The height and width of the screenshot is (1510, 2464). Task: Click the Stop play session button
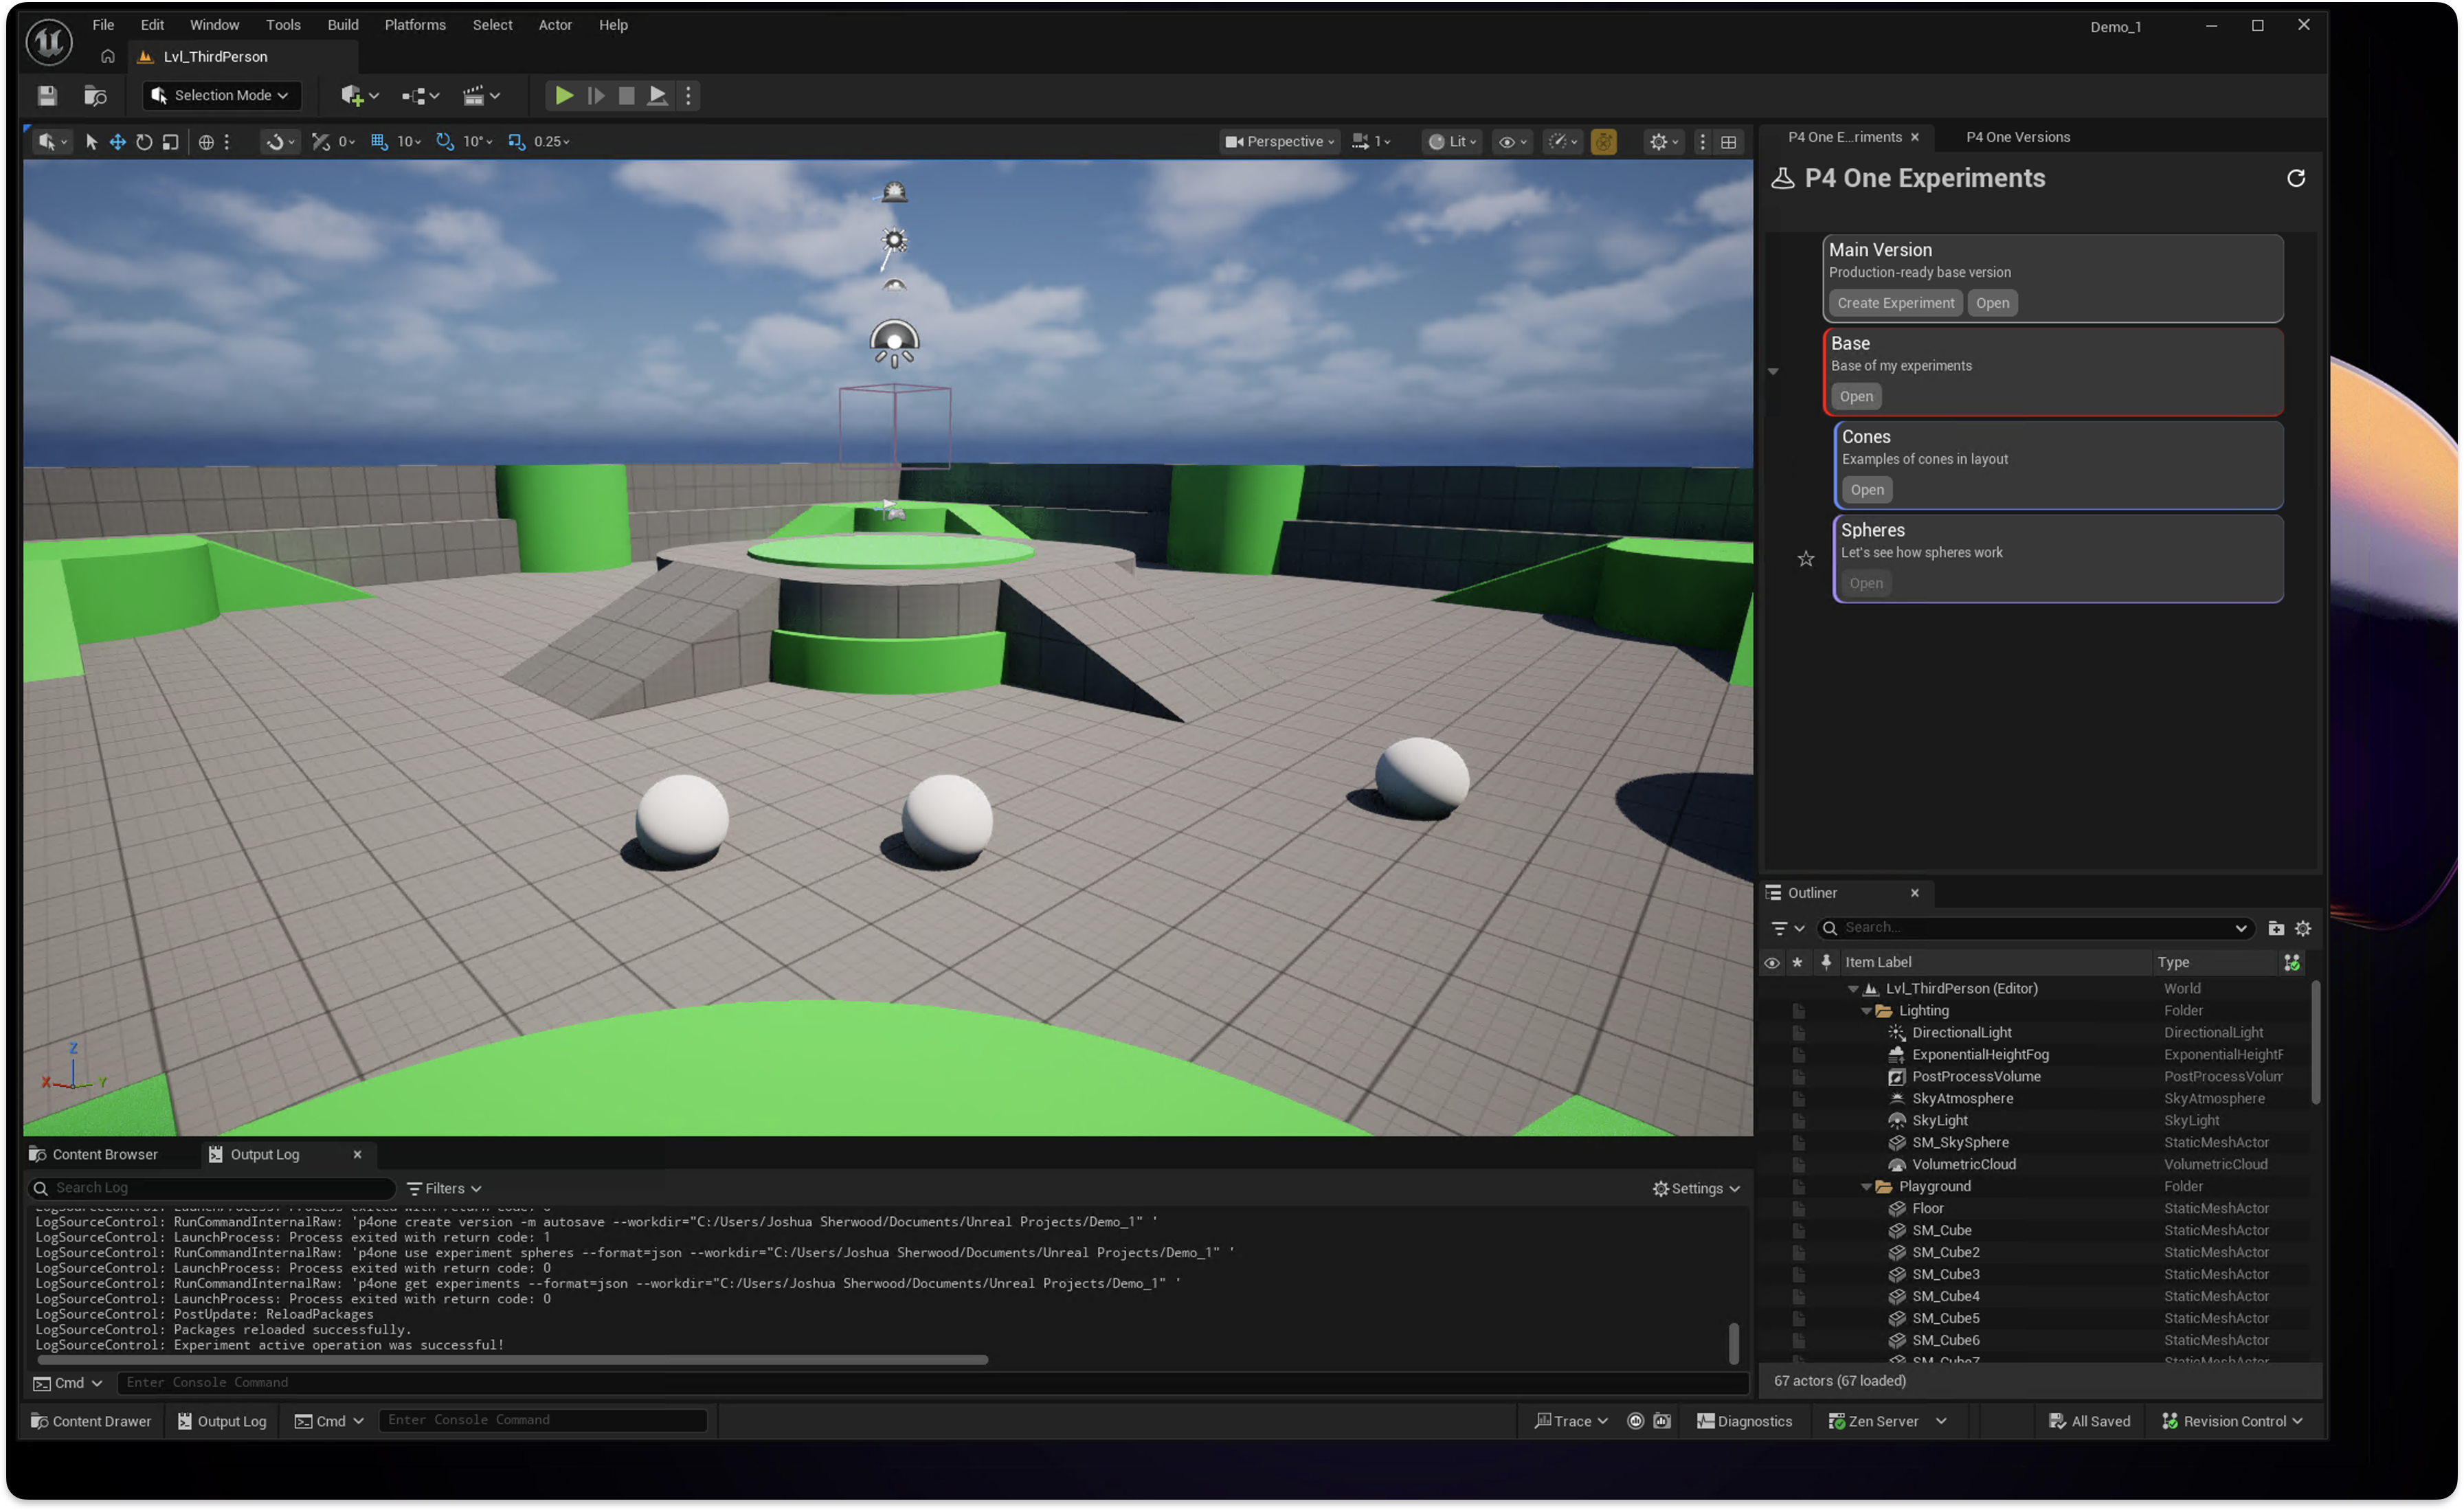coord(626,95)
